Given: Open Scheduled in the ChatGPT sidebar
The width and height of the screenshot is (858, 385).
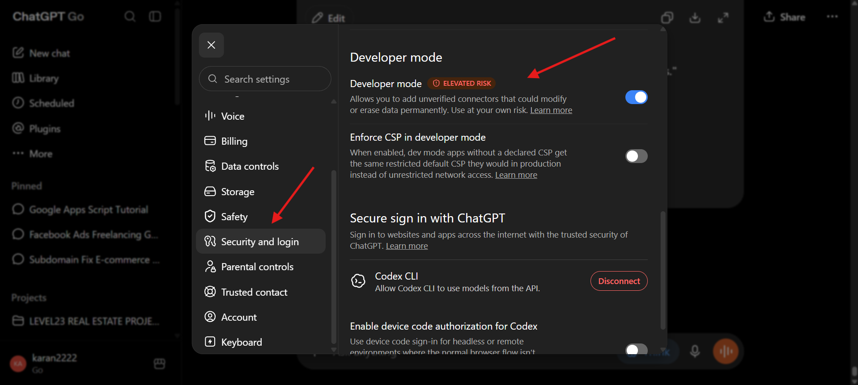Looking at the screenshot, I should point(43,103).
